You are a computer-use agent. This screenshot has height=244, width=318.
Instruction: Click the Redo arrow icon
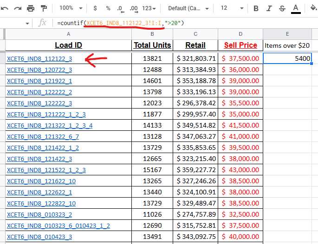coord(18,8)
